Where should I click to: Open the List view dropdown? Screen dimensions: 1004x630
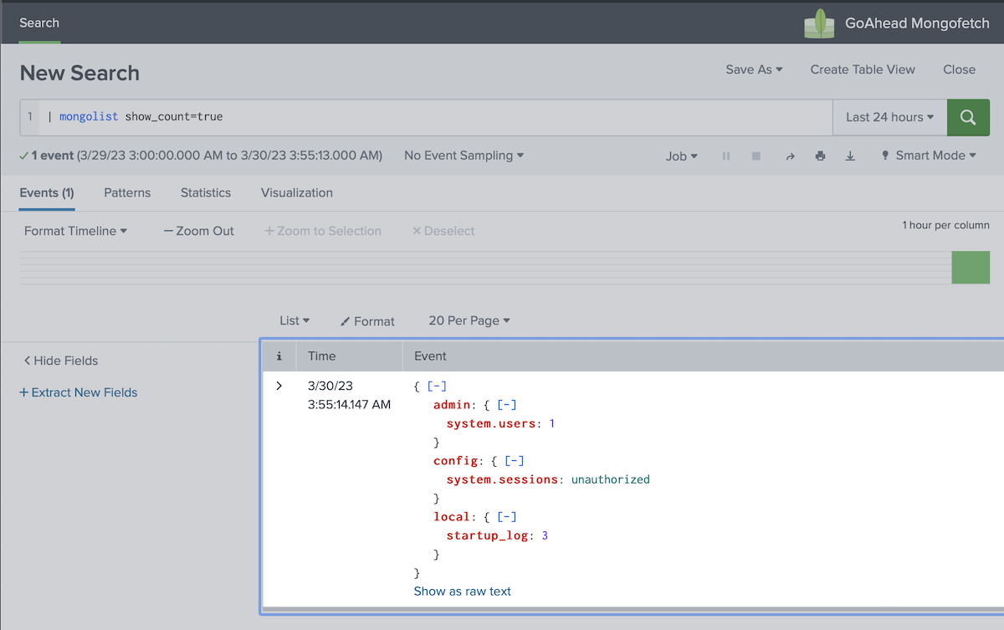click(295, 320)
